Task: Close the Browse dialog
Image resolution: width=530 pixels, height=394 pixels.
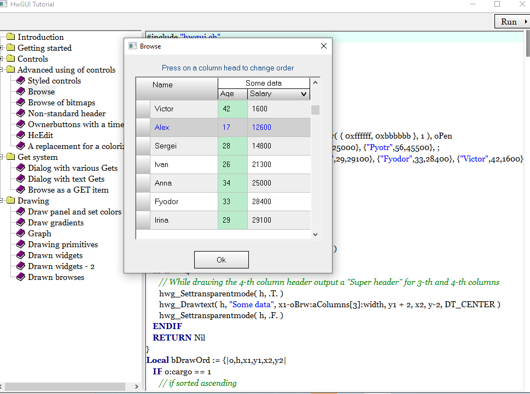Action: pos(323,46)
